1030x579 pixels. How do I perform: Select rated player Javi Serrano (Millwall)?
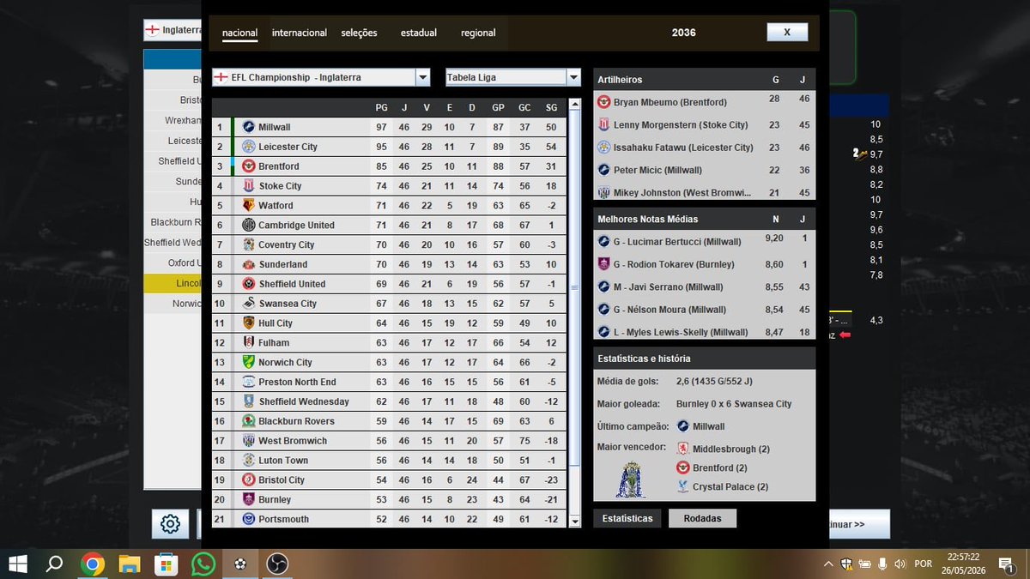pos(705,287)
